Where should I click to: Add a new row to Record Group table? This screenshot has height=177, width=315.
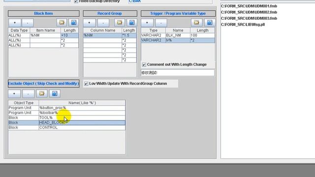tap(89, 23)
